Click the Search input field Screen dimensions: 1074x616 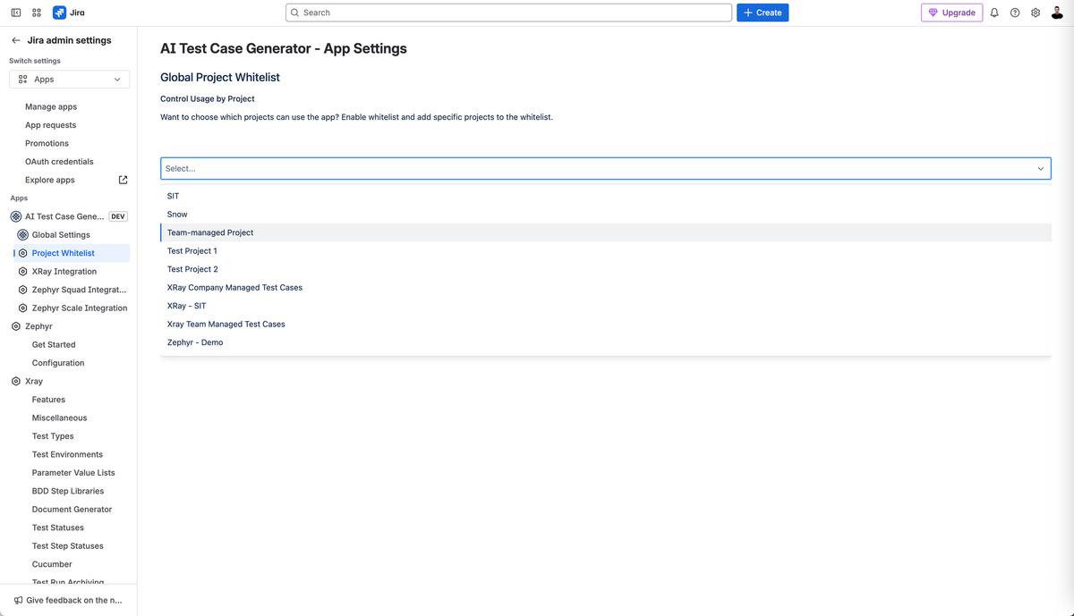click(508, 12)
